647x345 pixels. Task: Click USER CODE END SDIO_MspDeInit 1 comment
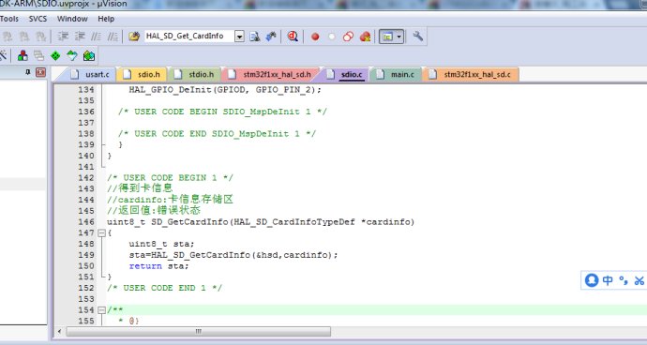217,134
